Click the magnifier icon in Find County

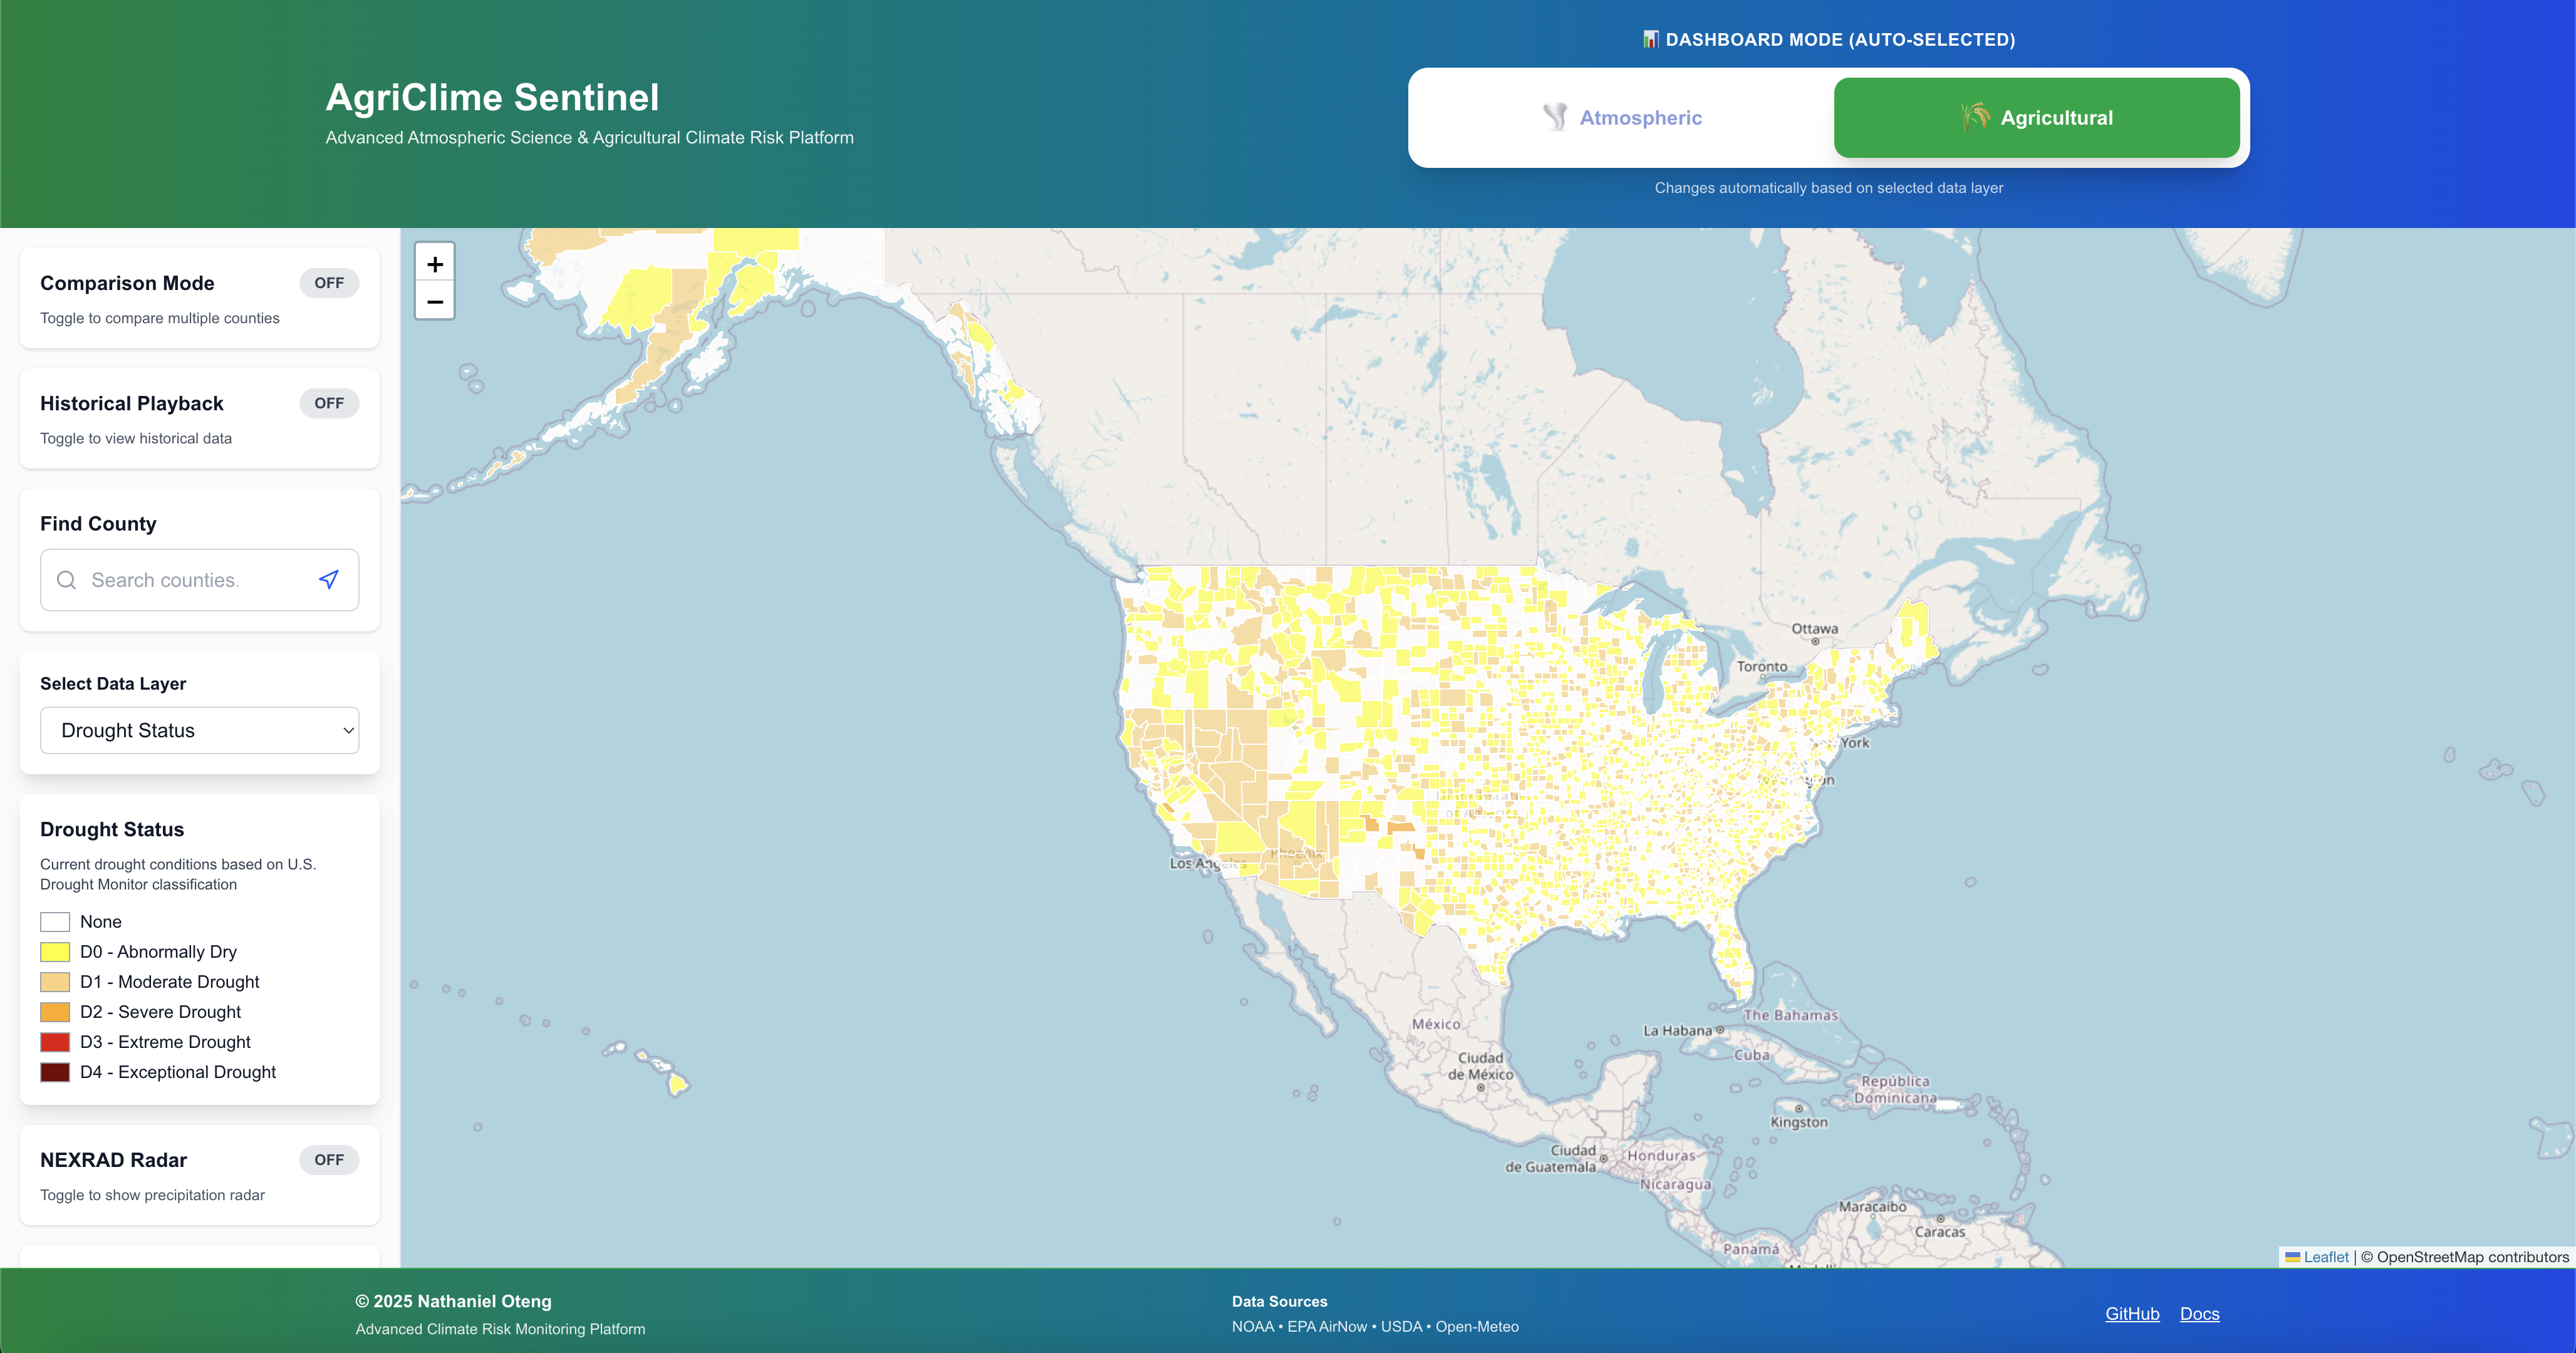tap(66, 580)
